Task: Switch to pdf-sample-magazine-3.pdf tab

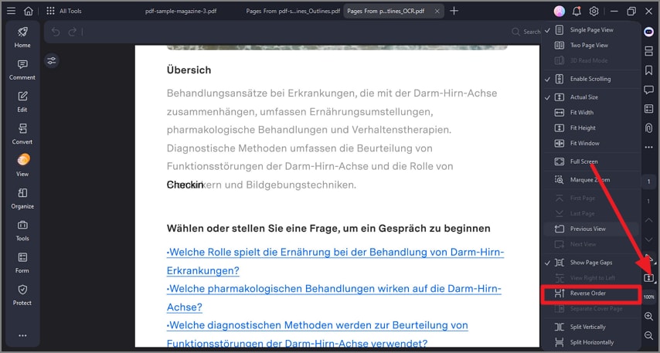Action: [x=181, y=11]
